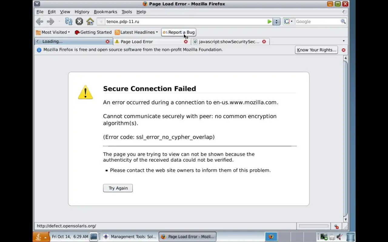Click the Fri Oct 14 clock

70,237
